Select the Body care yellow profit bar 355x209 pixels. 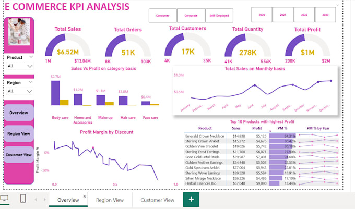point(64,103)
